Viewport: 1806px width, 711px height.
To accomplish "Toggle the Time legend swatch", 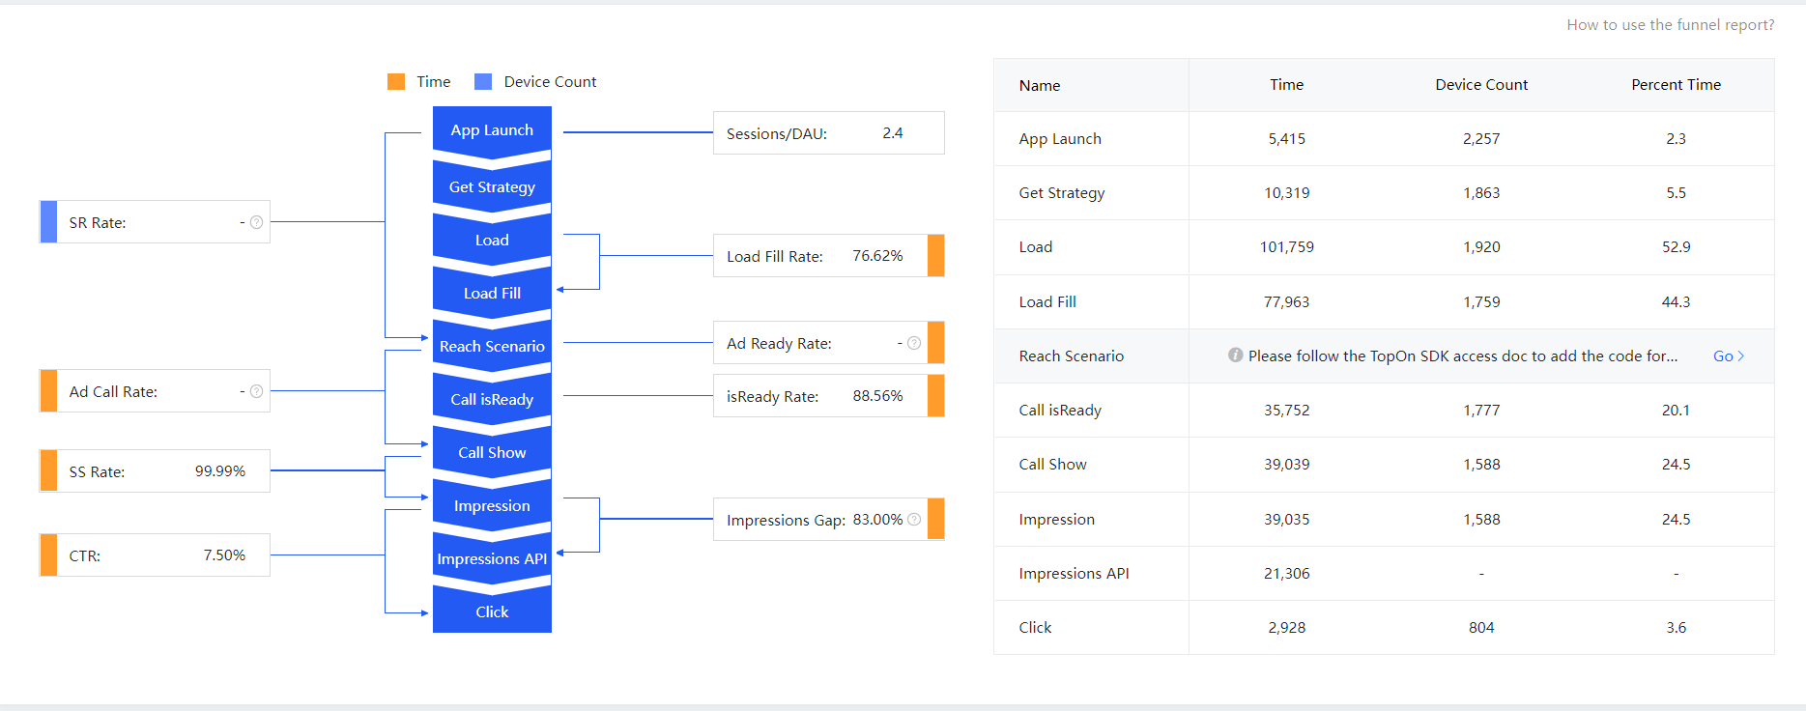I will pyautogui.click(x=396, y=82).
